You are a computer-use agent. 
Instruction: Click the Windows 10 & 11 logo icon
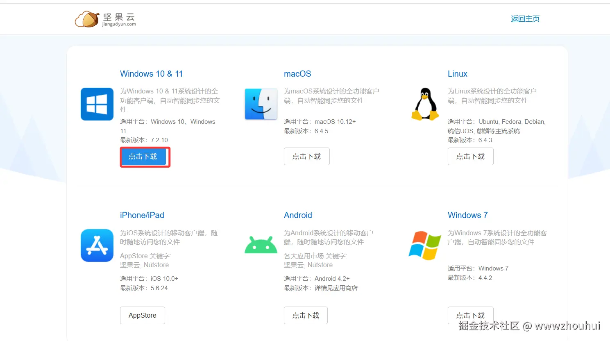97,104
